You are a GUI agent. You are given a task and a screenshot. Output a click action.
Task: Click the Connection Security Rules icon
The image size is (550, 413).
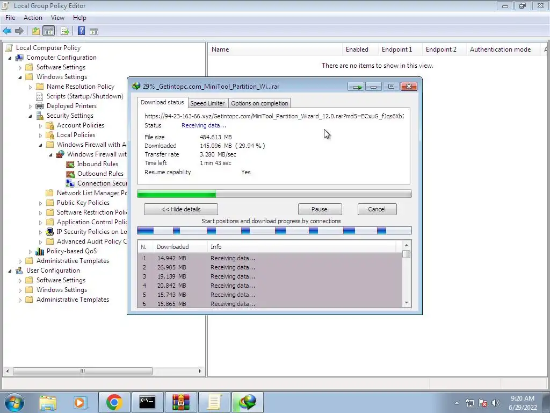point(70,183)
